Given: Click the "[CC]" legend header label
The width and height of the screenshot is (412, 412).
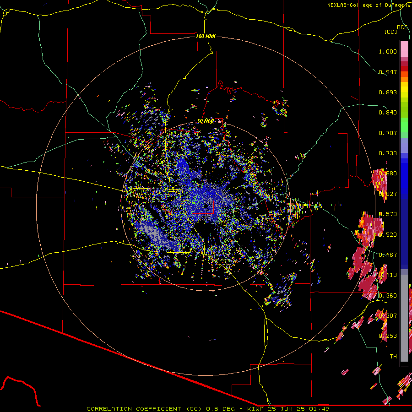Looking at the screenshot, I should pos(390,32).
